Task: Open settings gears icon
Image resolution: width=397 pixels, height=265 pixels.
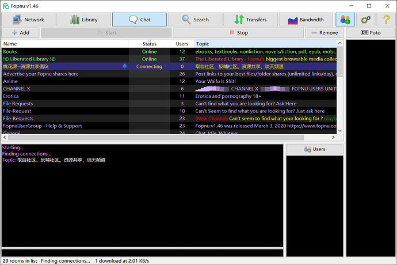Action: pos(365,20)
